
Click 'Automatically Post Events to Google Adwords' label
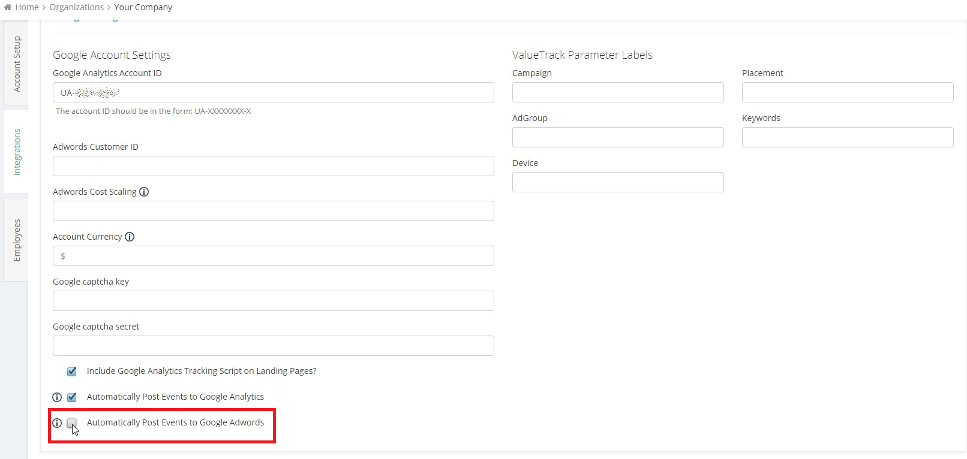(175, 422)
